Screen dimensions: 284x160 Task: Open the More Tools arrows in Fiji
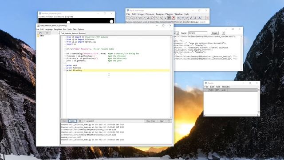coord(208,18)
